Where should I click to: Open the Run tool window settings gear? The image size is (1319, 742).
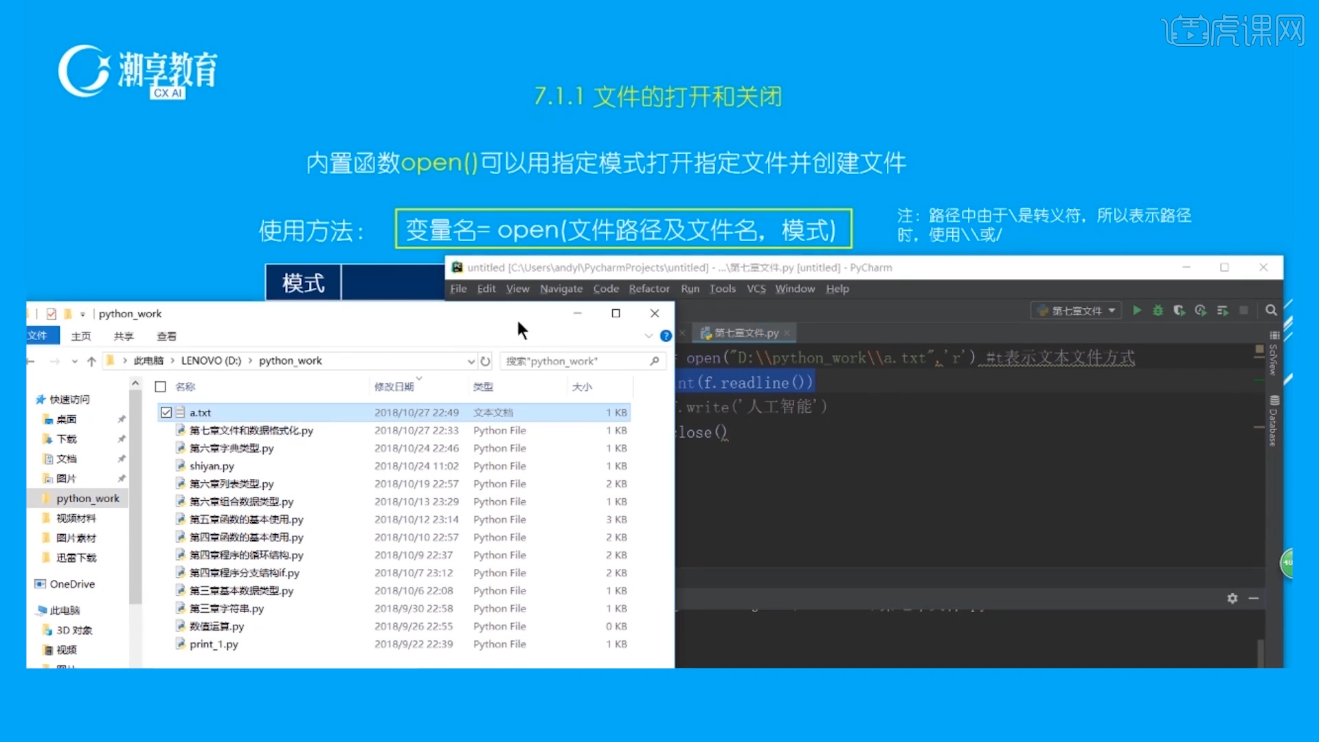tap(1232, 598)
